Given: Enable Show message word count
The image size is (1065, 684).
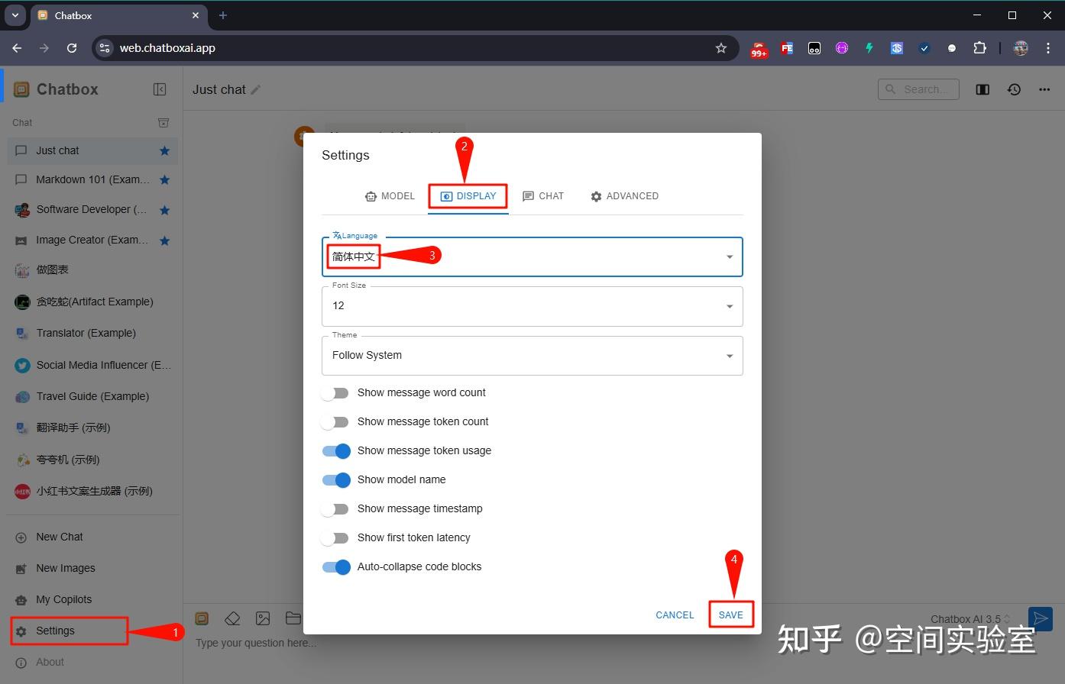Looking at the screenshot, I should pyautogui.click(x=335, y=392).
